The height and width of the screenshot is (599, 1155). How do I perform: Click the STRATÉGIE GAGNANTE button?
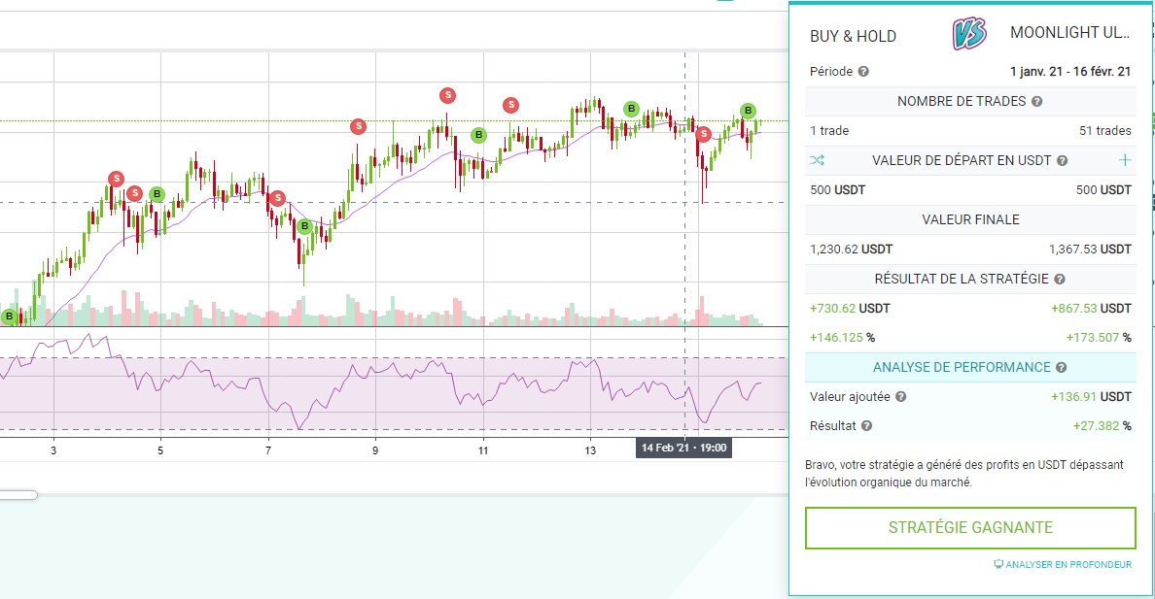[x=970, y=527]
